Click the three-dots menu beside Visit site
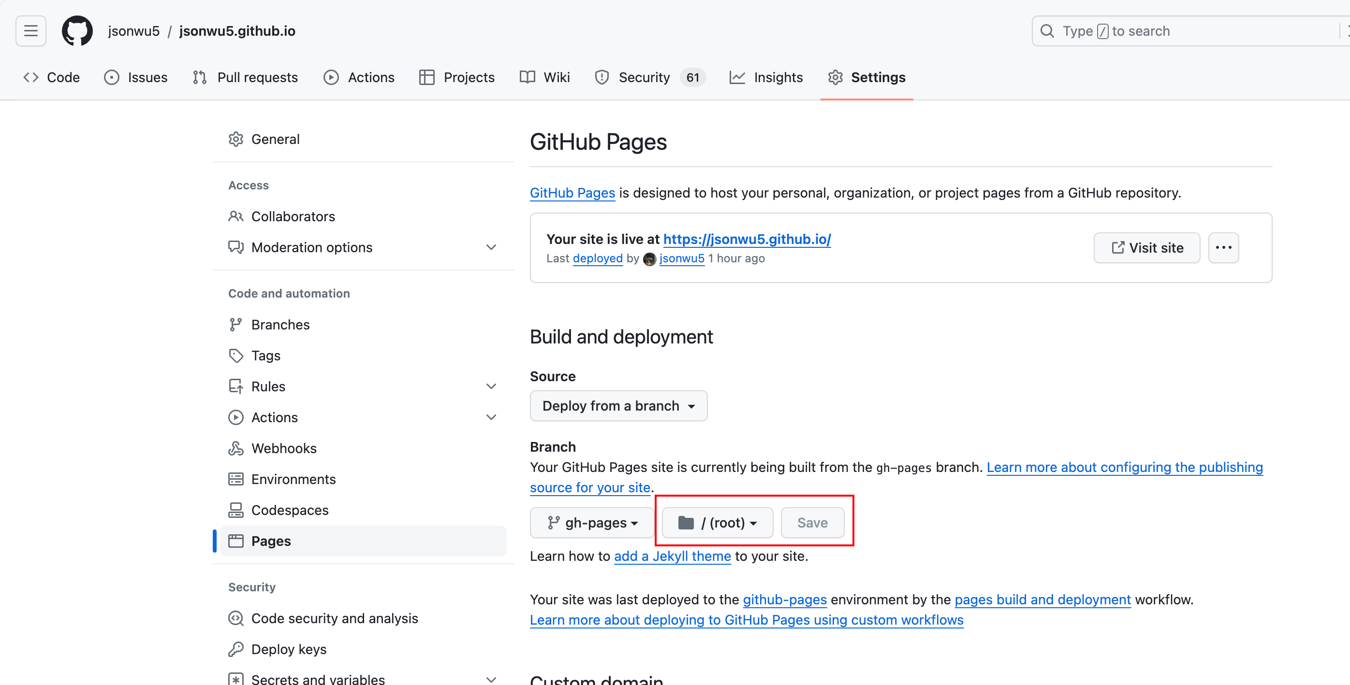This screenshot has height=685, width=1350. (1223, 248)
